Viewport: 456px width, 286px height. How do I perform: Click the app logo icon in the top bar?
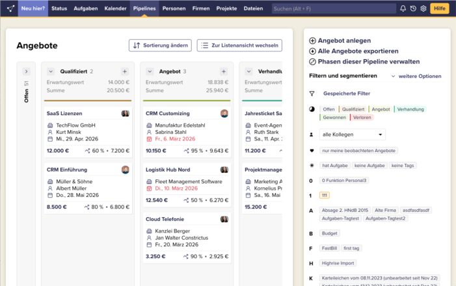11,8
